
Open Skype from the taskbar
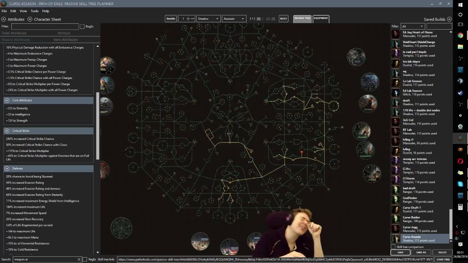tap(460, 184)
